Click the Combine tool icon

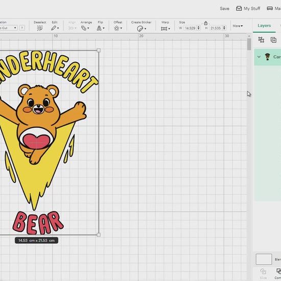coord(278,271)
